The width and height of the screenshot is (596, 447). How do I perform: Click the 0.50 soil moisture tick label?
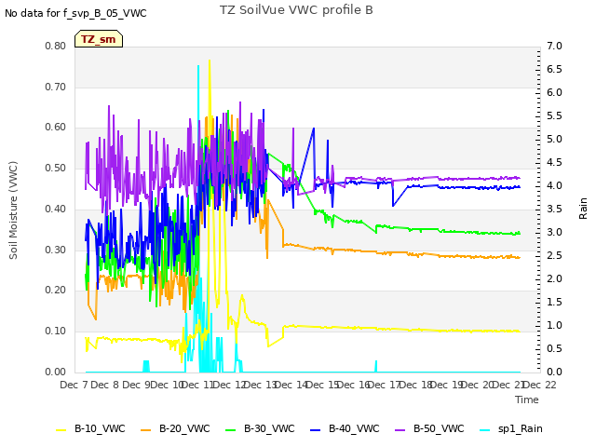pos(56,168)
